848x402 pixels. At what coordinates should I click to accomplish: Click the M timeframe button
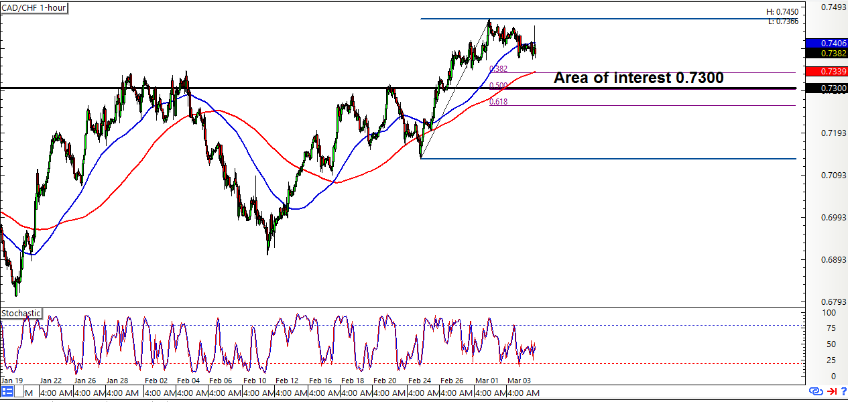29,393
